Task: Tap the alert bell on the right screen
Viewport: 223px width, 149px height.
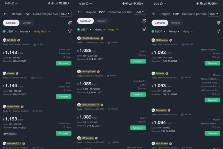Action: pos(218,23)
